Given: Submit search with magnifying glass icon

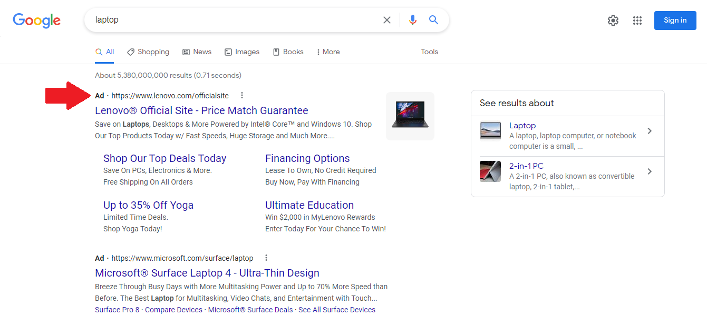Looking at the screenshot, I should [x=433, y=20].
